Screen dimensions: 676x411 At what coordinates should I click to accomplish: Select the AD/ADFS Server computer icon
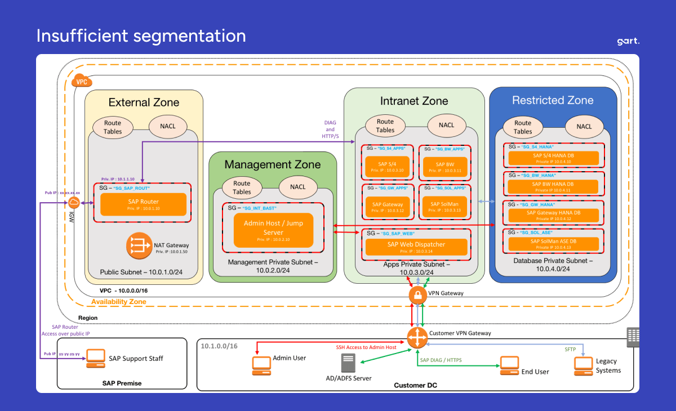(x=349, y=362)
